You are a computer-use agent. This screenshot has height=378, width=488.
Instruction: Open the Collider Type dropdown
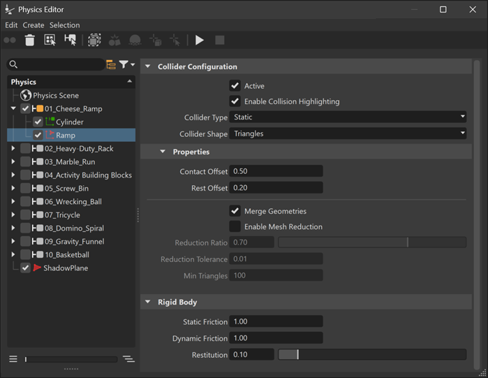click(x=348, y=117)
